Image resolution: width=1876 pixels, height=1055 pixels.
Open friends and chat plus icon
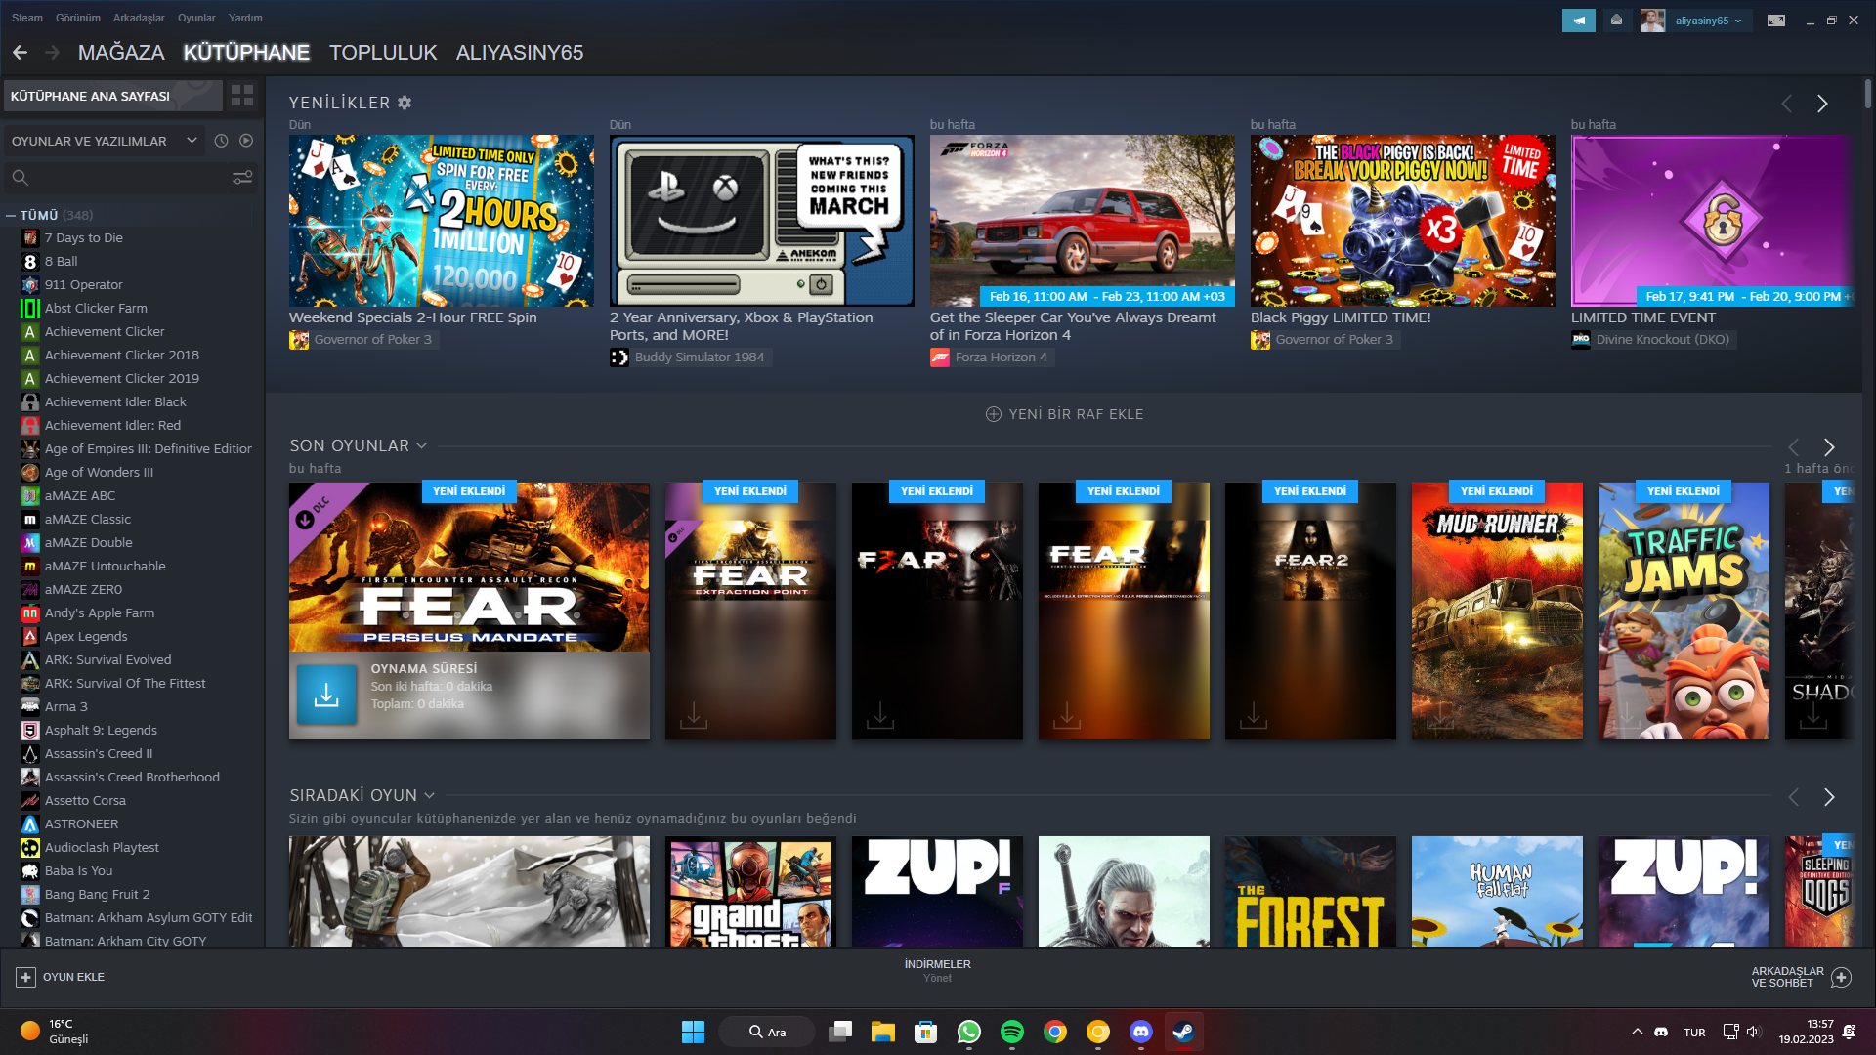pyautogui.click(x=1842, y=977)
